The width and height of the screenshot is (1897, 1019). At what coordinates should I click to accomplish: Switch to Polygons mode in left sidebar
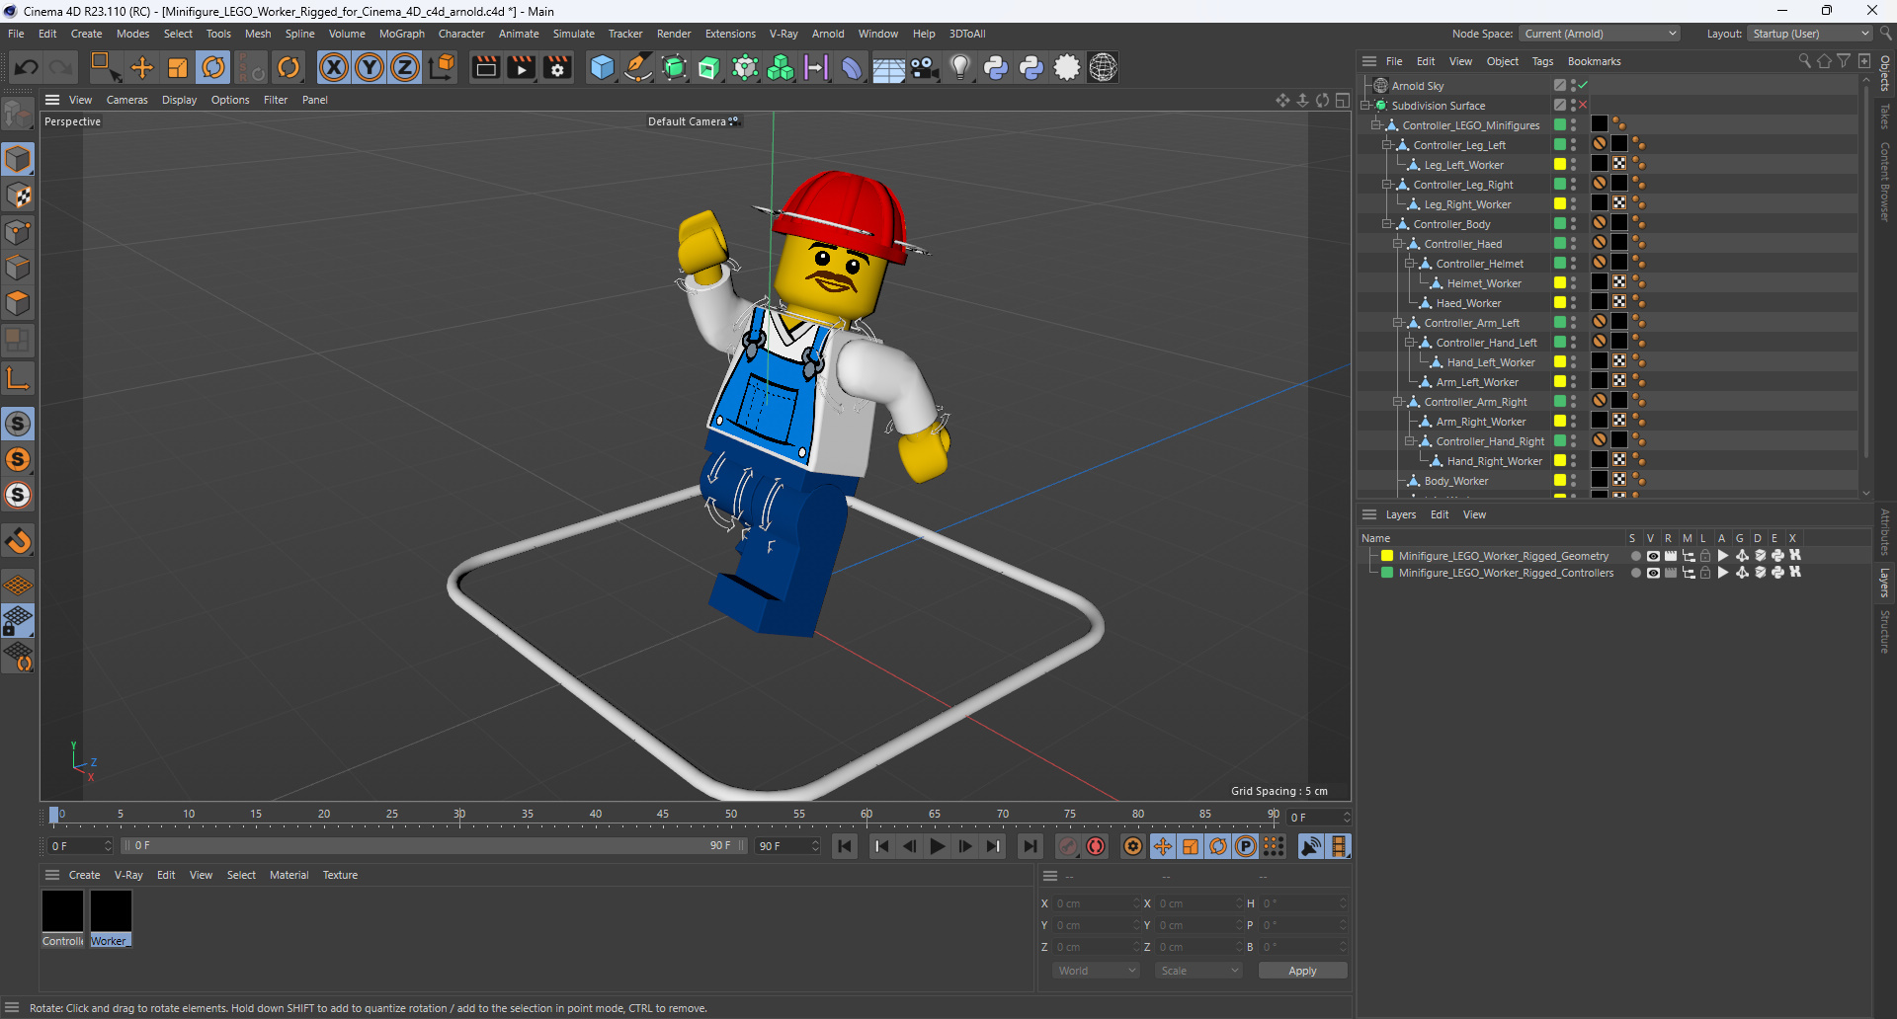(x=18, y=303)
